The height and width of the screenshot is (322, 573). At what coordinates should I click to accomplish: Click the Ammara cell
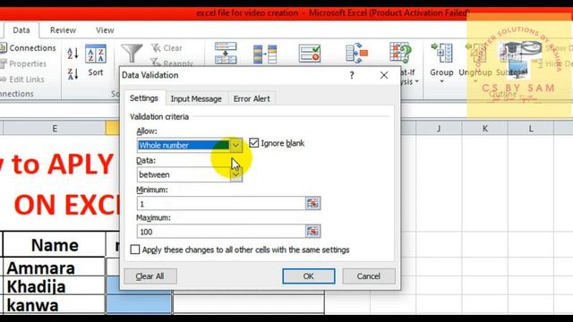coord(55,267)
